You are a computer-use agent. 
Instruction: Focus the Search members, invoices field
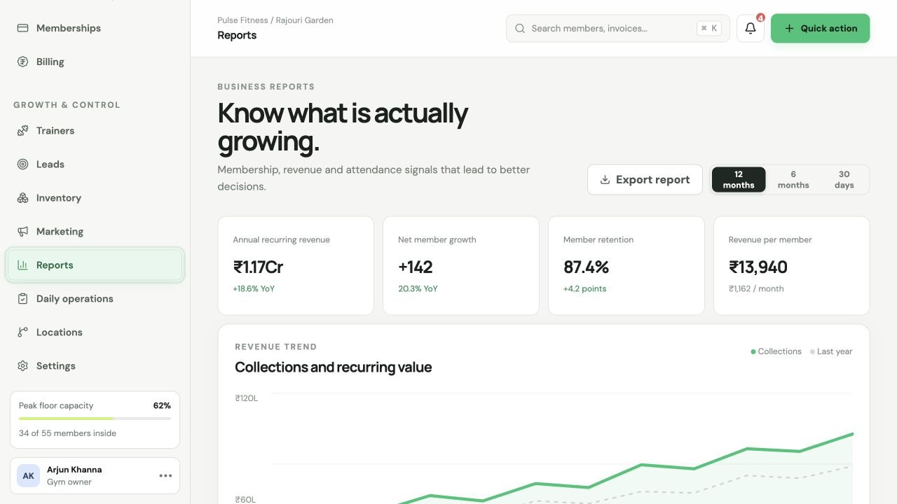coord(617,29)
